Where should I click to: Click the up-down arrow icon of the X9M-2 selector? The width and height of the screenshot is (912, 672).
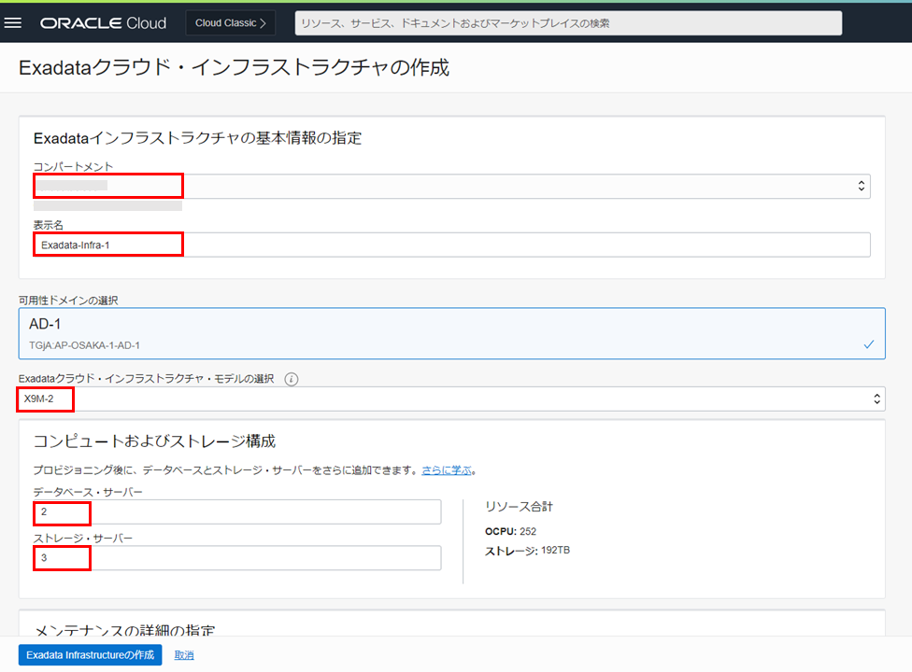(x=876, y=399)
